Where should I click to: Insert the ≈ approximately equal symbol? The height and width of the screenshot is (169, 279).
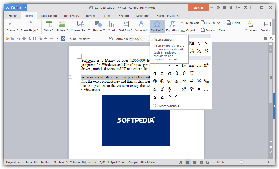[199, 89]
